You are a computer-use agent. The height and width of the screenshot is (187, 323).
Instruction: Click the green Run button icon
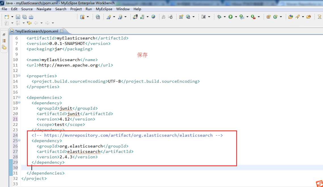[231, 17]
